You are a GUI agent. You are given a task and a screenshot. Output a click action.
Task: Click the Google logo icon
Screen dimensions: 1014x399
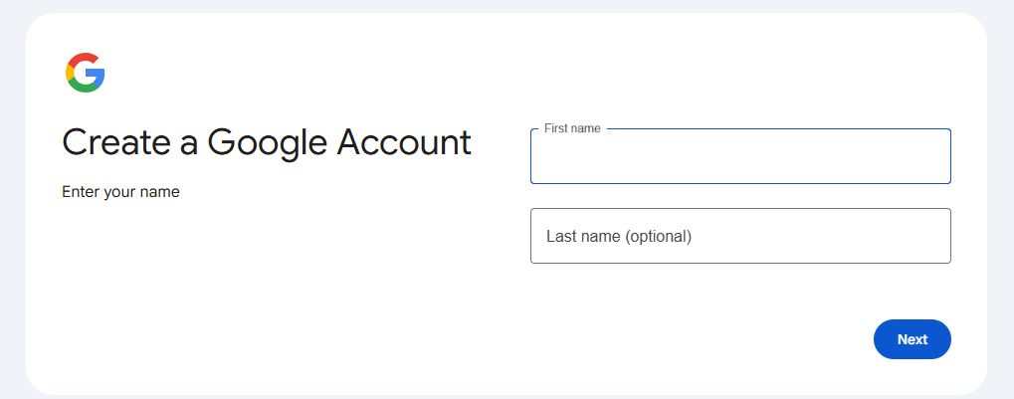[x=85, y=73]
